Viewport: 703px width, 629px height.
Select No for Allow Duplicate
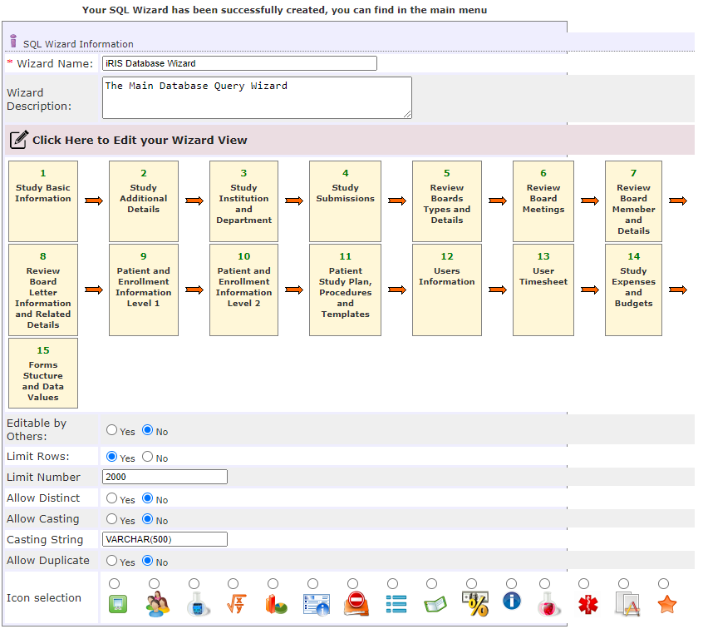pos(148,561)
